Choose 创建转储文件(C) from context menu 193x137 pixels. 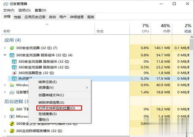click(51, 95)
